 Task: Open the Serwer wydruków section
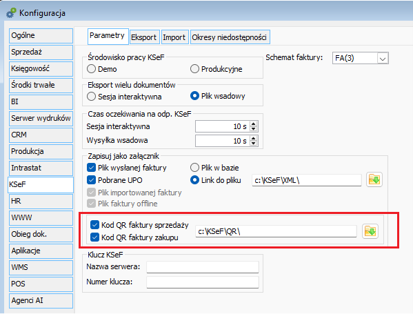pos(41,119)
